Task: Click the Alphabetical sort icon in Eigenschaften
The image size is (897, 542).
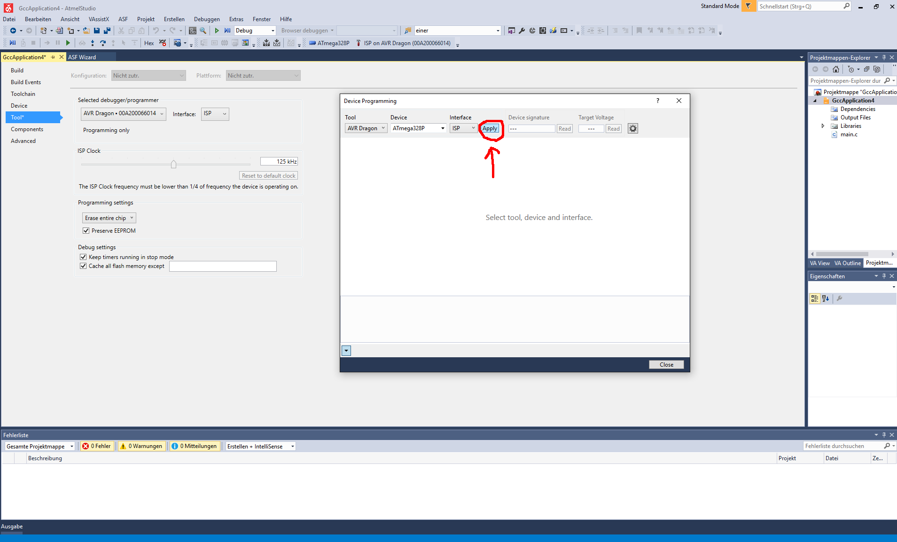Action: click(826, 298)
